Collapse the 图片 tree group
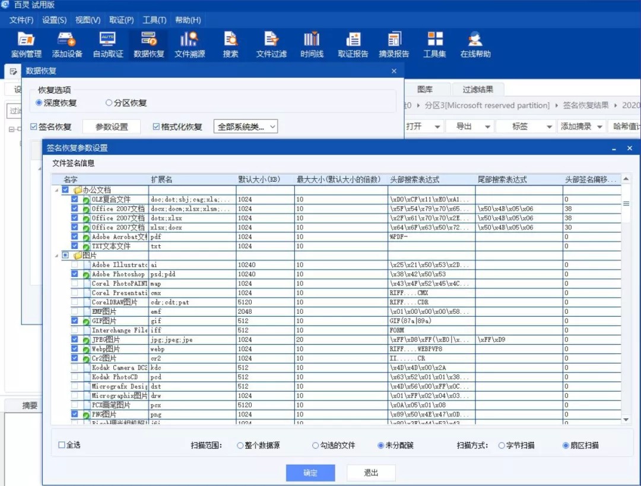 pos(57,255)
